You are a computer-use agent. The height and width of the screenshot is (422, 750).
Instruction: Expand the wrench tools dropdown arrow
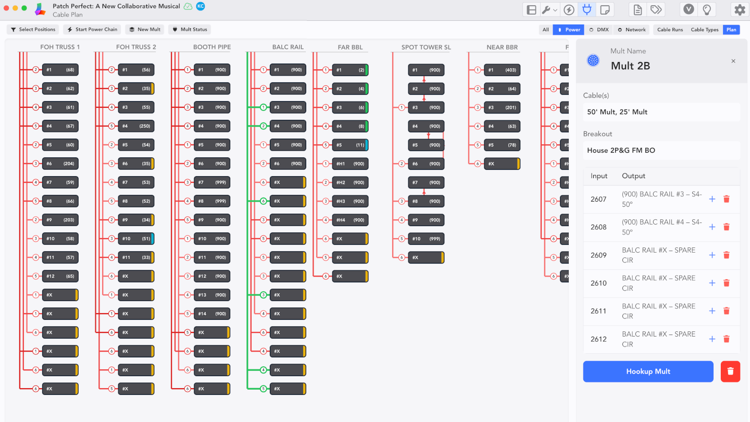coord(556,10)
